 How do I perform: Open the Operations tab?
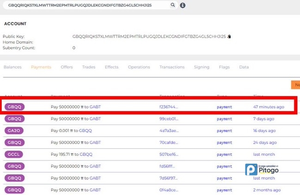[x=139, y=67]
